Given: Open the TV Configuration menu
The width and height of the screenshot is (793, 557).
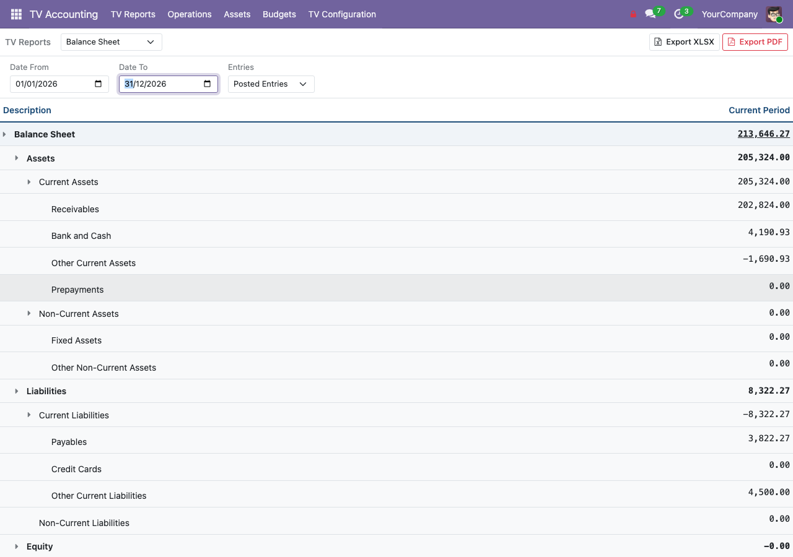Looking at the screenshot, I should pos(342,14).
